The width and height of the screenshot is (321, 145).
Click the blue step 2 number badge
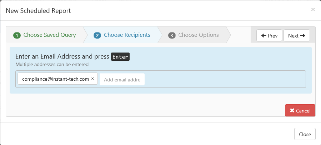tap(97, 36)
